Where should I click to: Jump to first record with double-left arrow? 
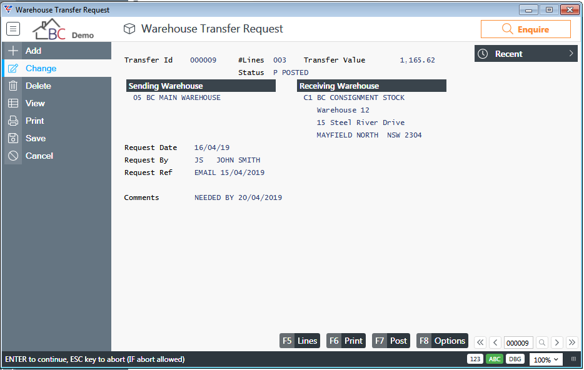coord(480,342)
